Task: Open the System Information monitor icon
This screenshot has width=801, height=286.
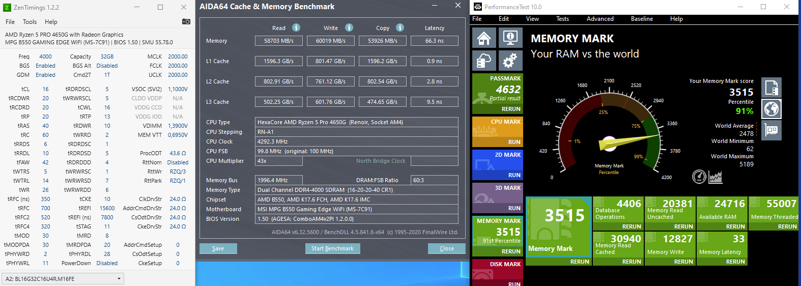Action: tap(510, 38)
